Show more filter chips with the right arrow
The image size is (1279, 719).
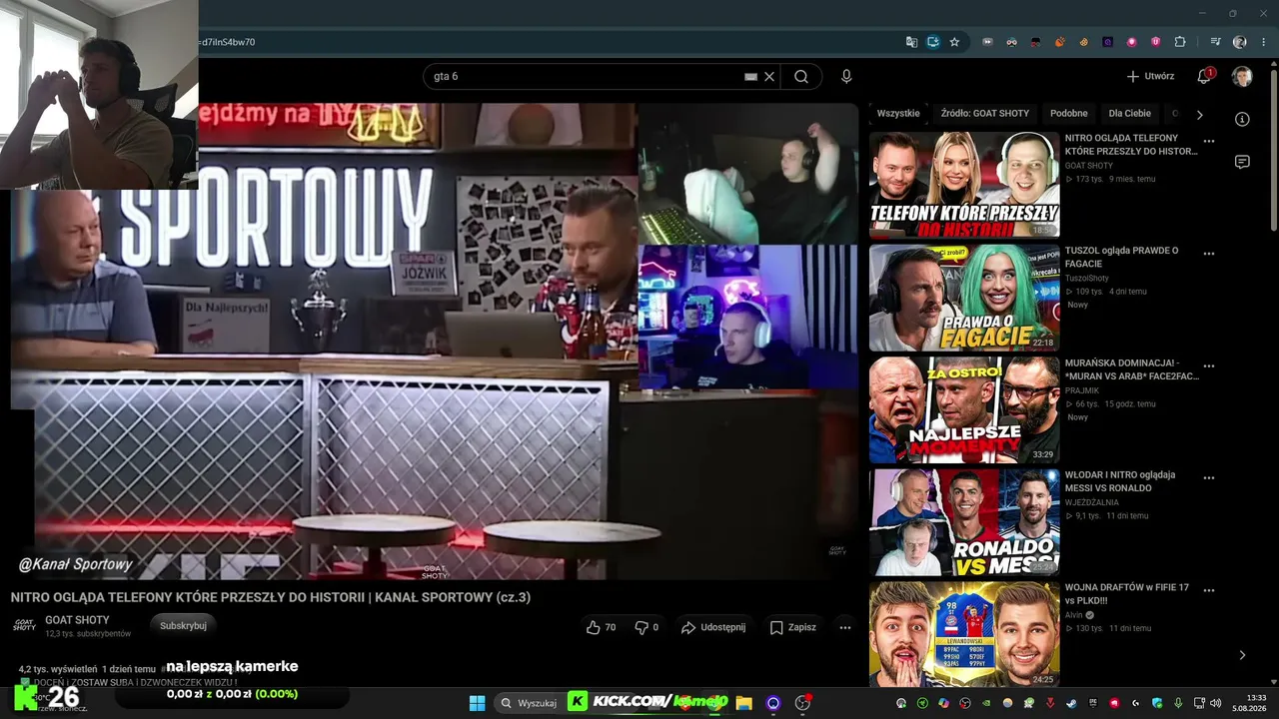click(x=1200, y=114)
